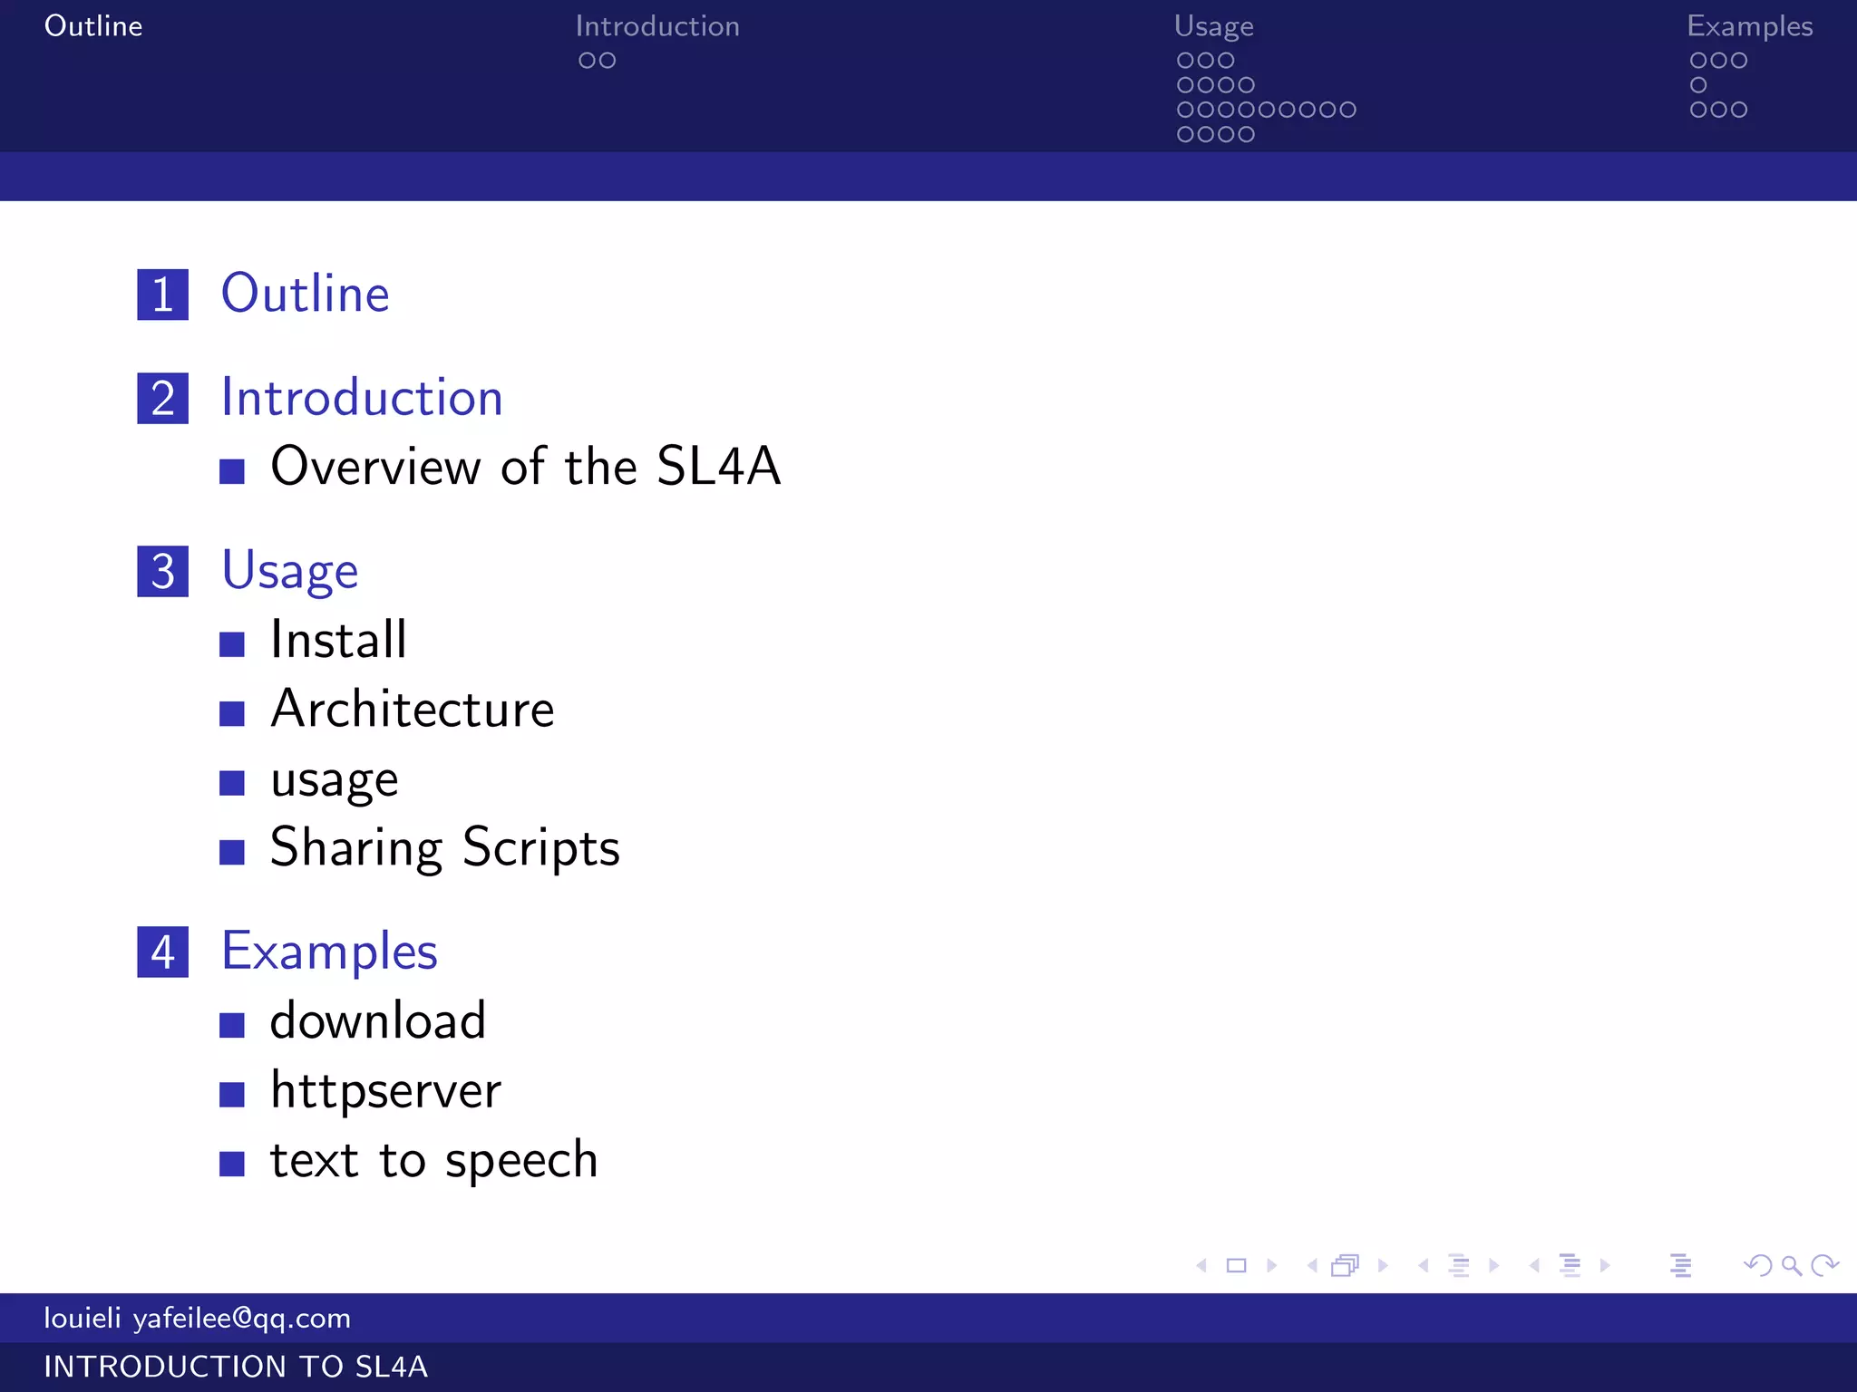The image size is (1857, 1392).
Task: Go to previous slide using left slide arrow
Action: pos(1201,1265)
